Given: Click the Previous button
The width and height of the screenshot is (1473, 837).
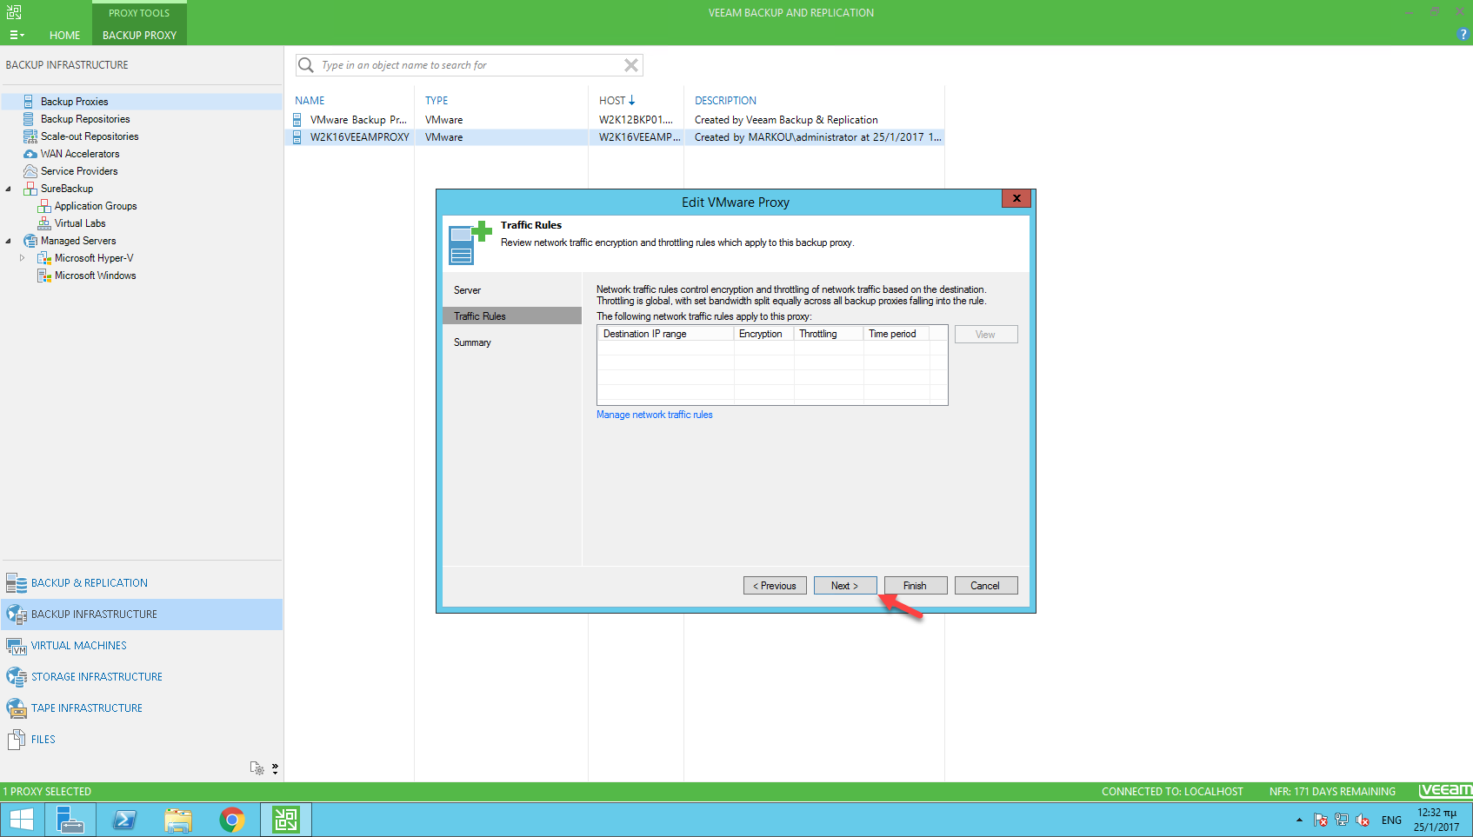Looking at the screenshot, I should tap(775, 586).
